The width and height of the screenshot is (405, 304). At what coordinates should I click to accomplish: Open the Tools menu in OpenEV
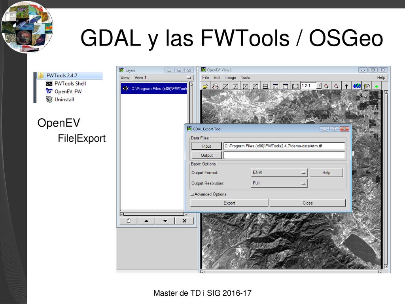pyautogui.click(x=245, y=77)
